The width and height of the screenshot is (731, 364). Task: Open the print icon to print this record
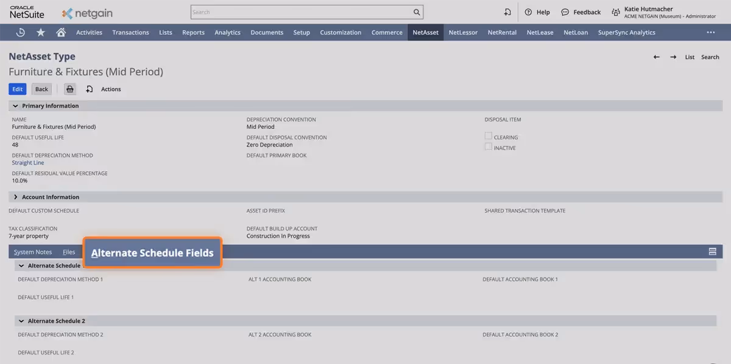tap(69, 88)
